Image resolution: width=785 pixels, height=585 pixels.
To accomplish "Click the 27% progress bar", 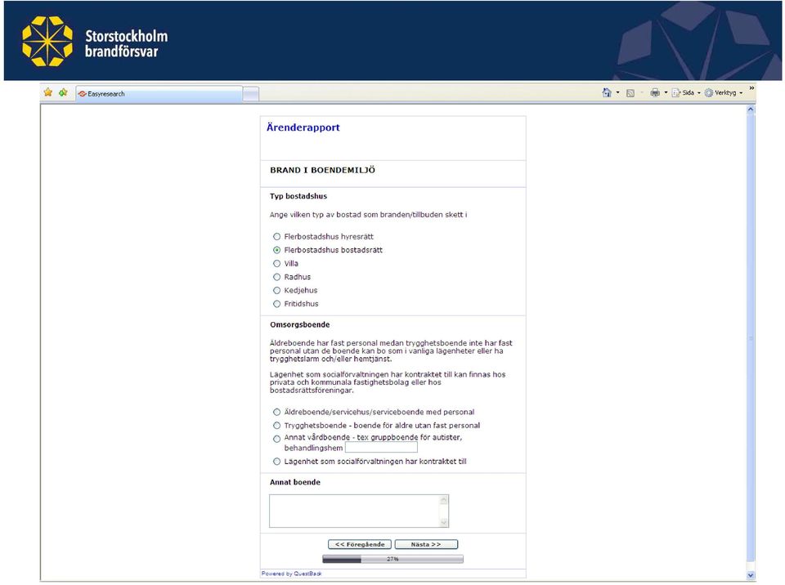I will coord(393,559).
